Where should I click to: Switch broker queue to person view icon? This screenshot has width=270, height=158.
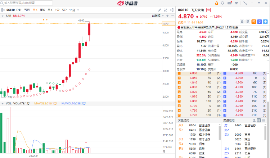254,120
